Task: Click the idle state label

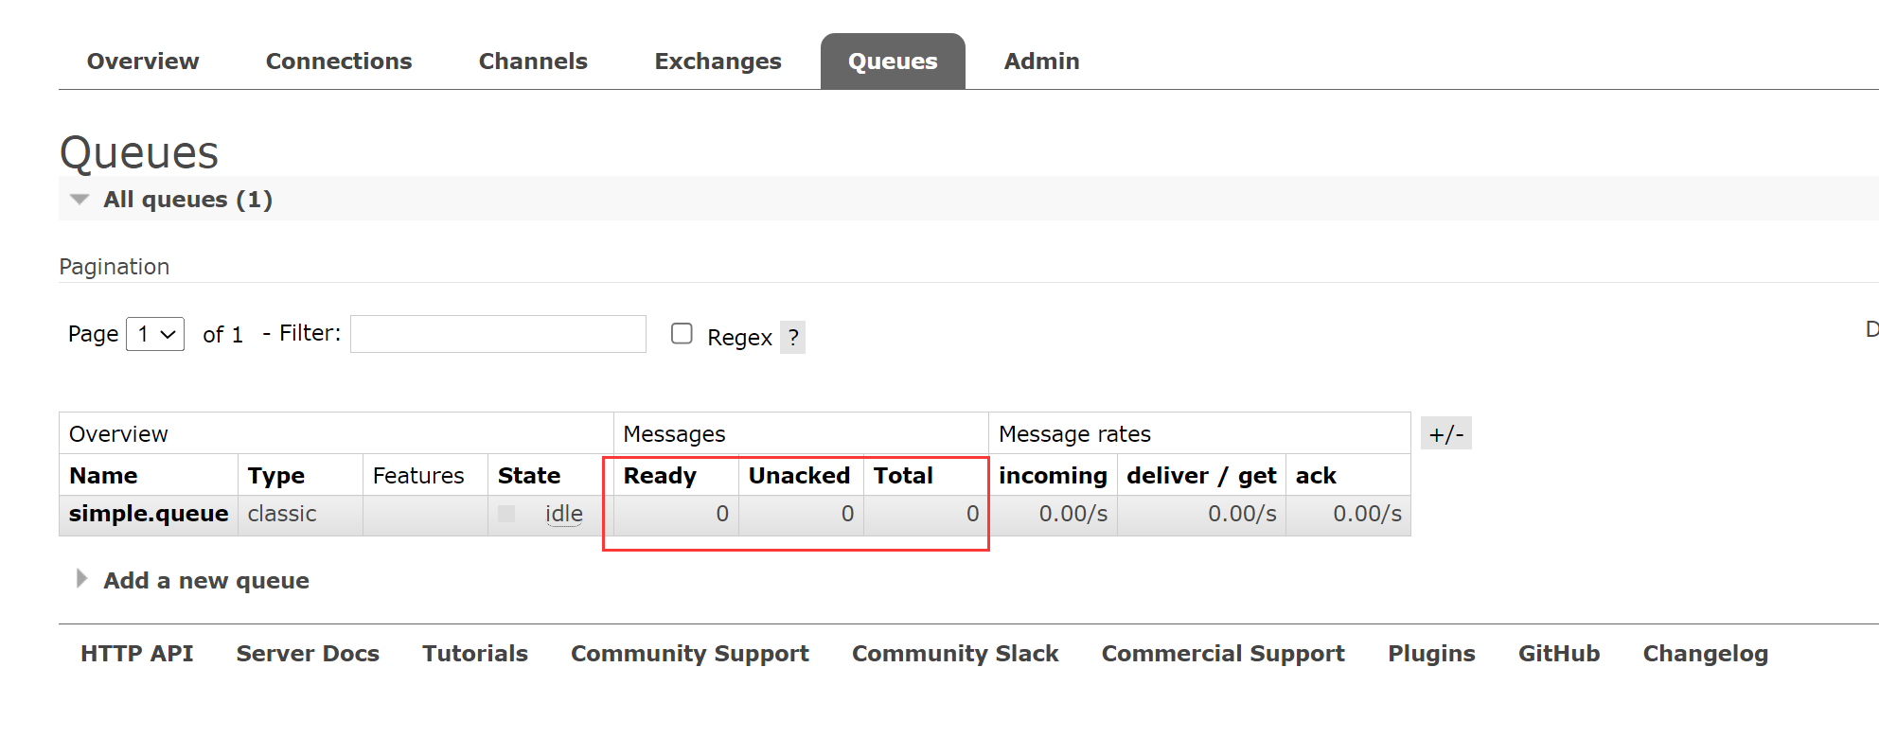Action: (x=564, y=514)
